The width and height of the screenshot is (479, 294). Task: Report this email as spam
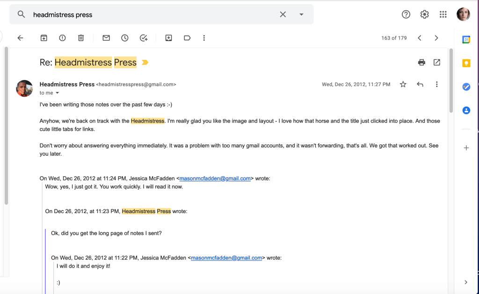(x=62, y=38)
